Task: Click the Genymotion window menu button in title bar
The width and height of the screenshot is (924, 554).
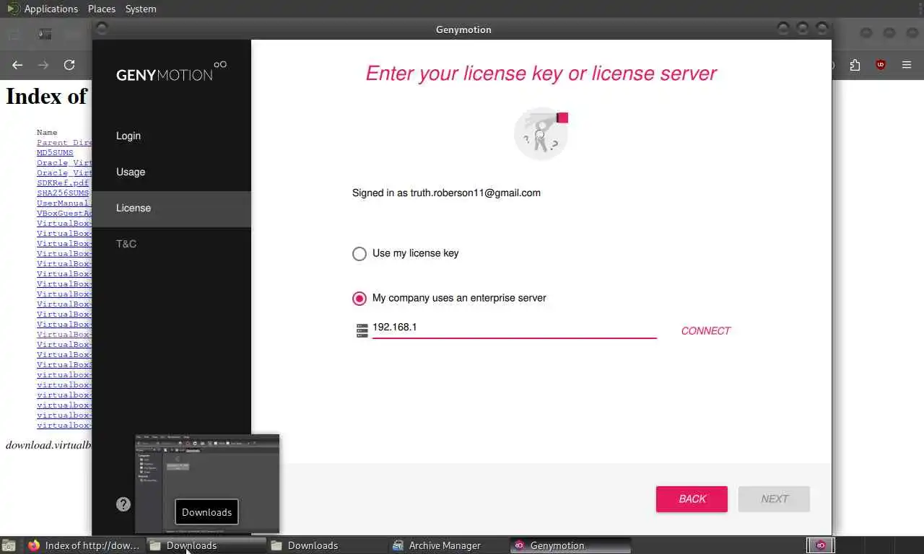Action: 102,29
